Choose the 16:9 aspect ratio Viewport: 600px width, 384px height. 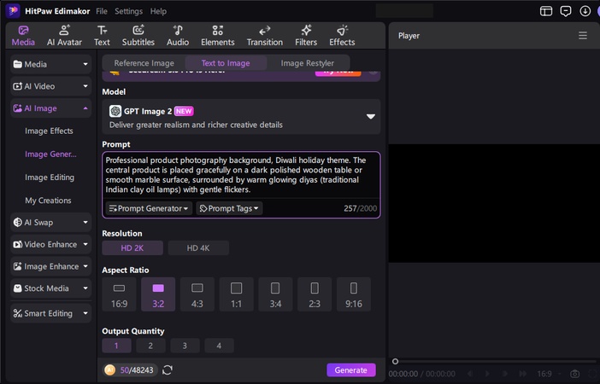[x=119, y=294]
